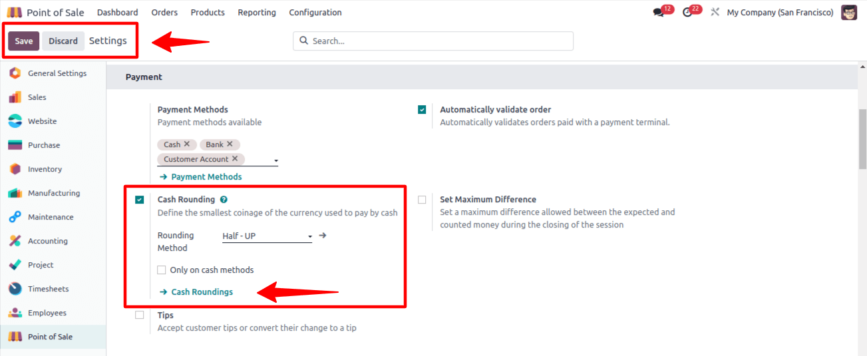
Task: Select Accounting in the sidebar
Action: (53, 241)
